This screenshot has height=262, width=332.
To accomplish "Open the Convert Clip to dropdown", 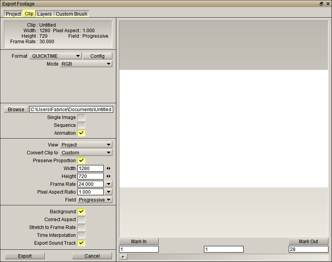I will click(86, 152).
